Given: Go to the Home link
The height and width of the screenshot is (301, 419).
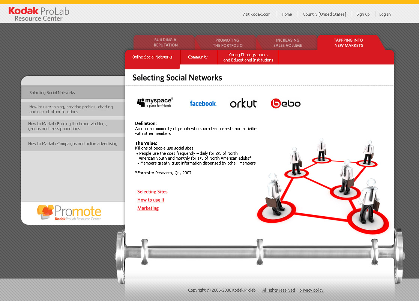Looking at the screenshot, I should (287, 14).
